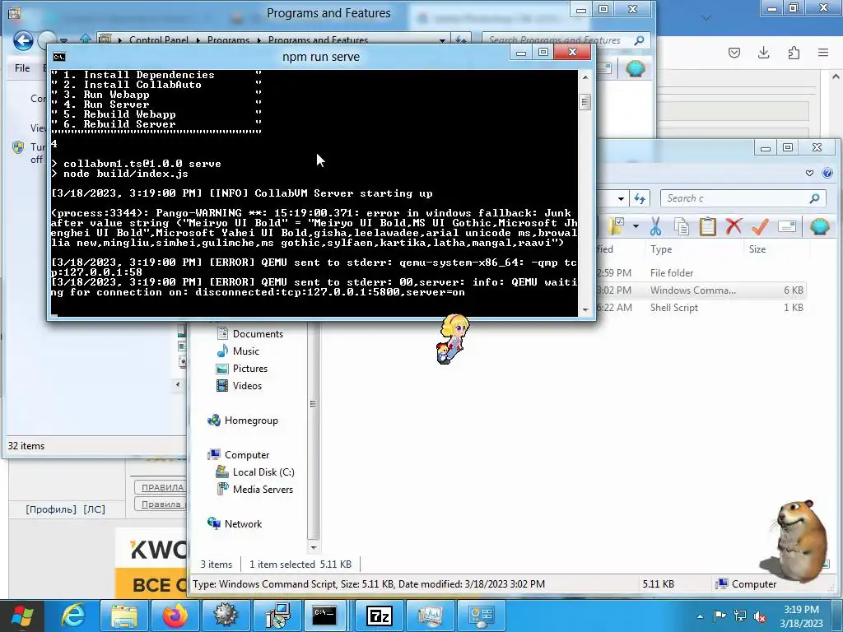
Task: Click the Command Prompt taskbar button
Action: 324,616
